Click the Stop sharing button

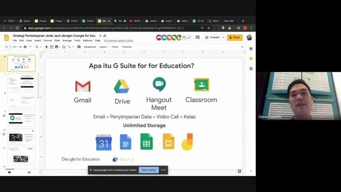(x=149, y=170)
